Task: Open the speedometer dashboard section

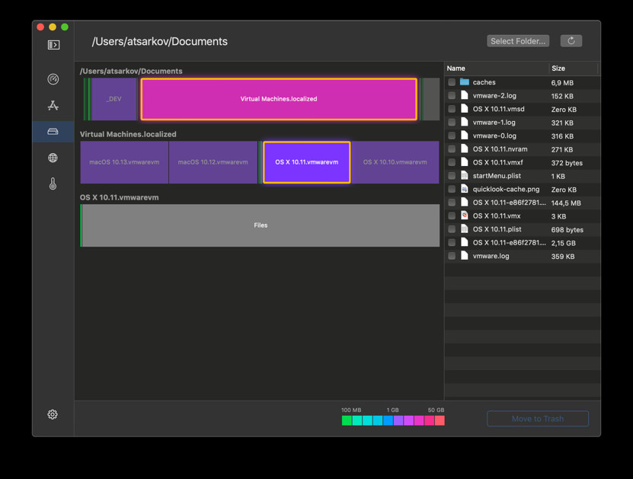Action: (x=53, y=79)
